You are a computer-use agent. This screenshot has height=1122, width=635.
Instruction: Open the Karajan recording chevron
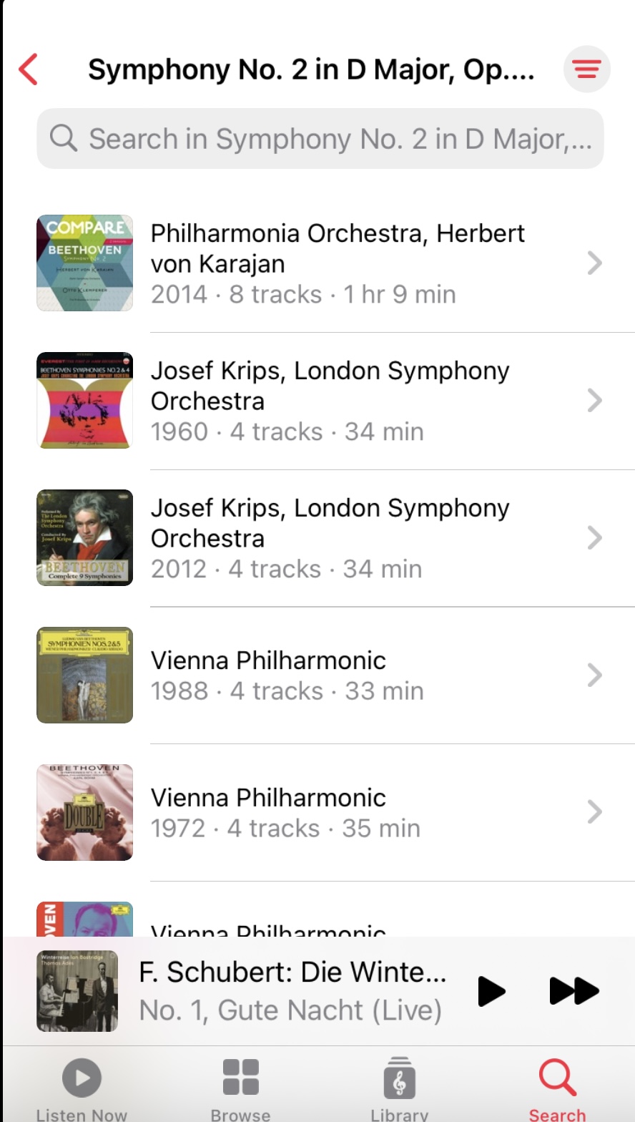594,263
